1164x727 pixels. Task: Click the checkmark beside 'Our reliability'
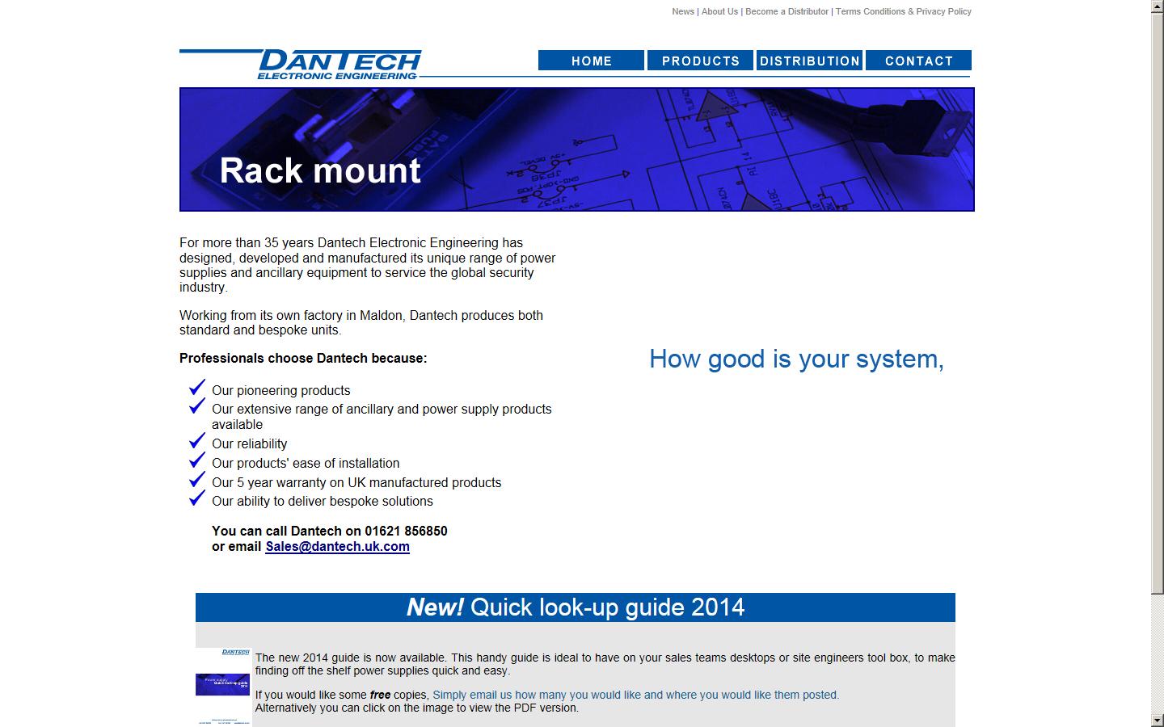196,441
